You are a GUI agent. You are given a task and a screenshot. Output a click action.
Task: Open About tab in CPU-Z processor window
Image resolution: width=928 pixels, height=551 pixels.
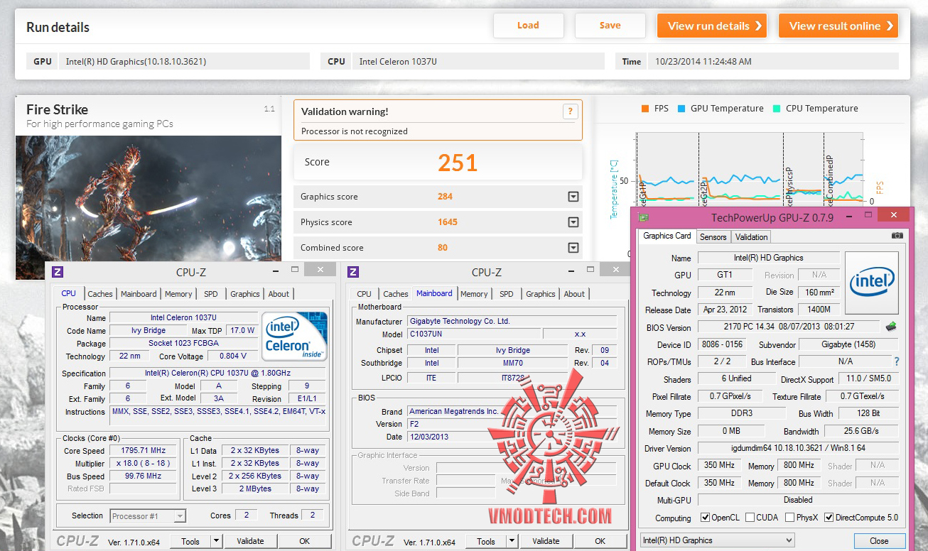pyautogui.click(x=279, y=294)
